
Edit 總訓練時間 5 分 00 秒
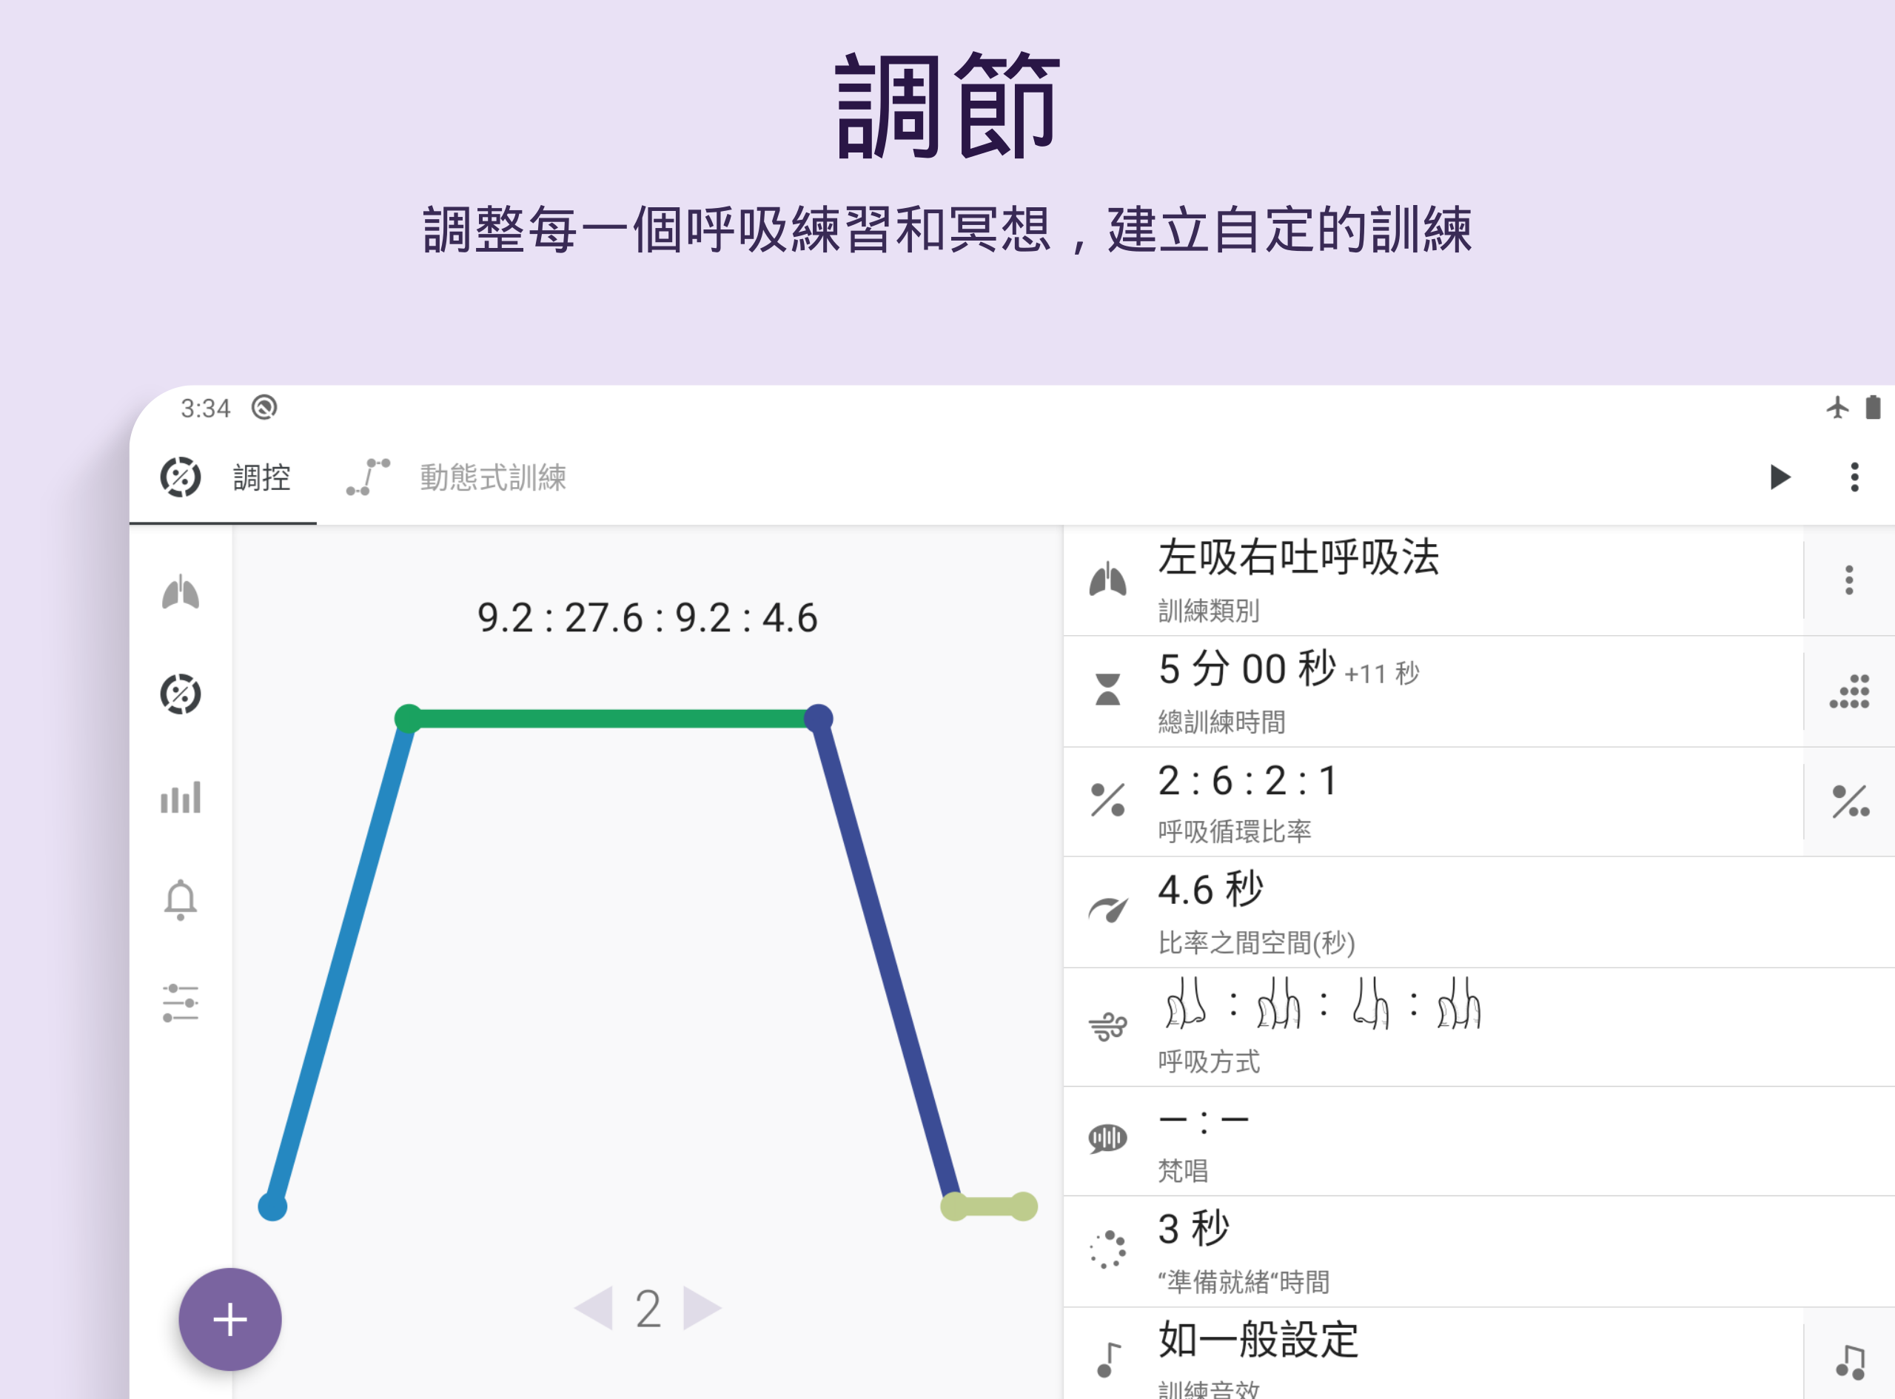[x=1432, y=692]
